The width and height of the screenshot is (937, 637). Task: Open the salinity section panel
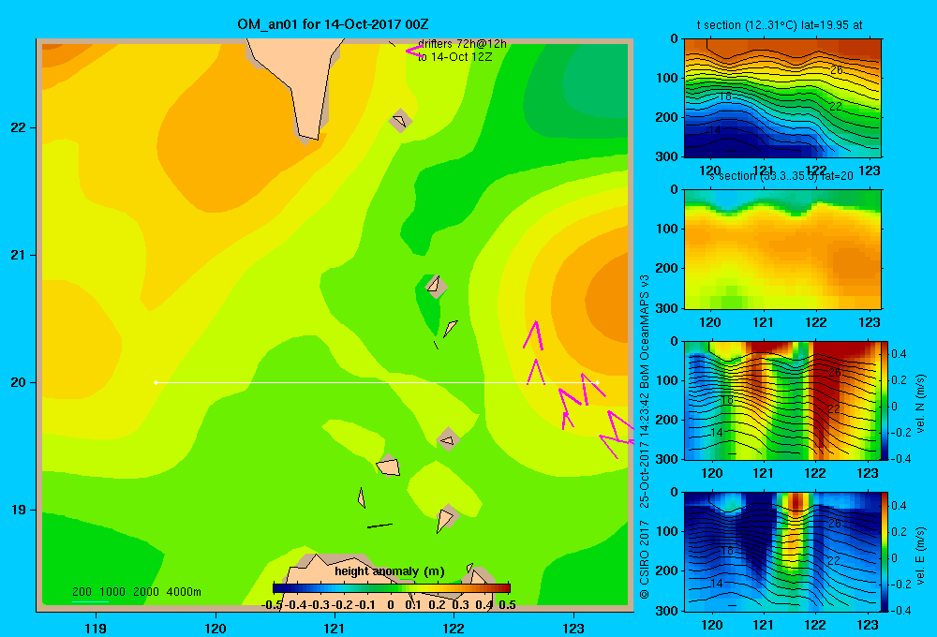click(782, 249)
